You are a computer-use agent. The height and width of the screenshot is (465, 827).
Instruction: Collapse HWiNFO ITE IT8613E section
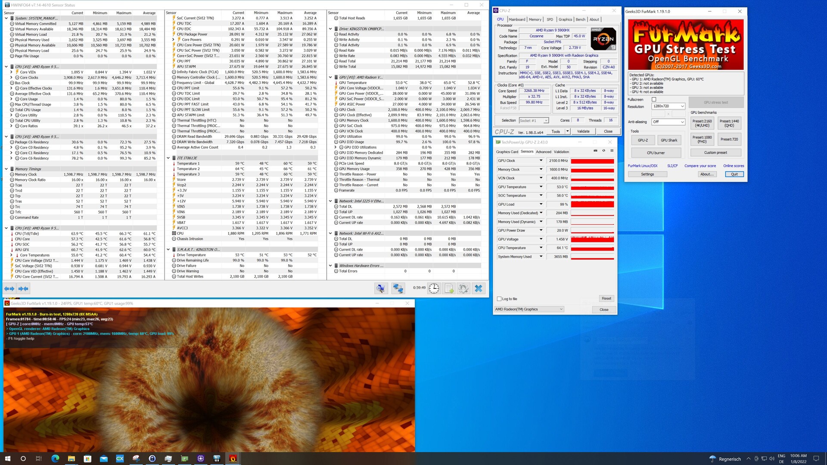click(168, 158)
